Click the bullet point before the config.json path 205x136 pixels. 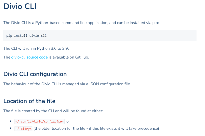10,121
